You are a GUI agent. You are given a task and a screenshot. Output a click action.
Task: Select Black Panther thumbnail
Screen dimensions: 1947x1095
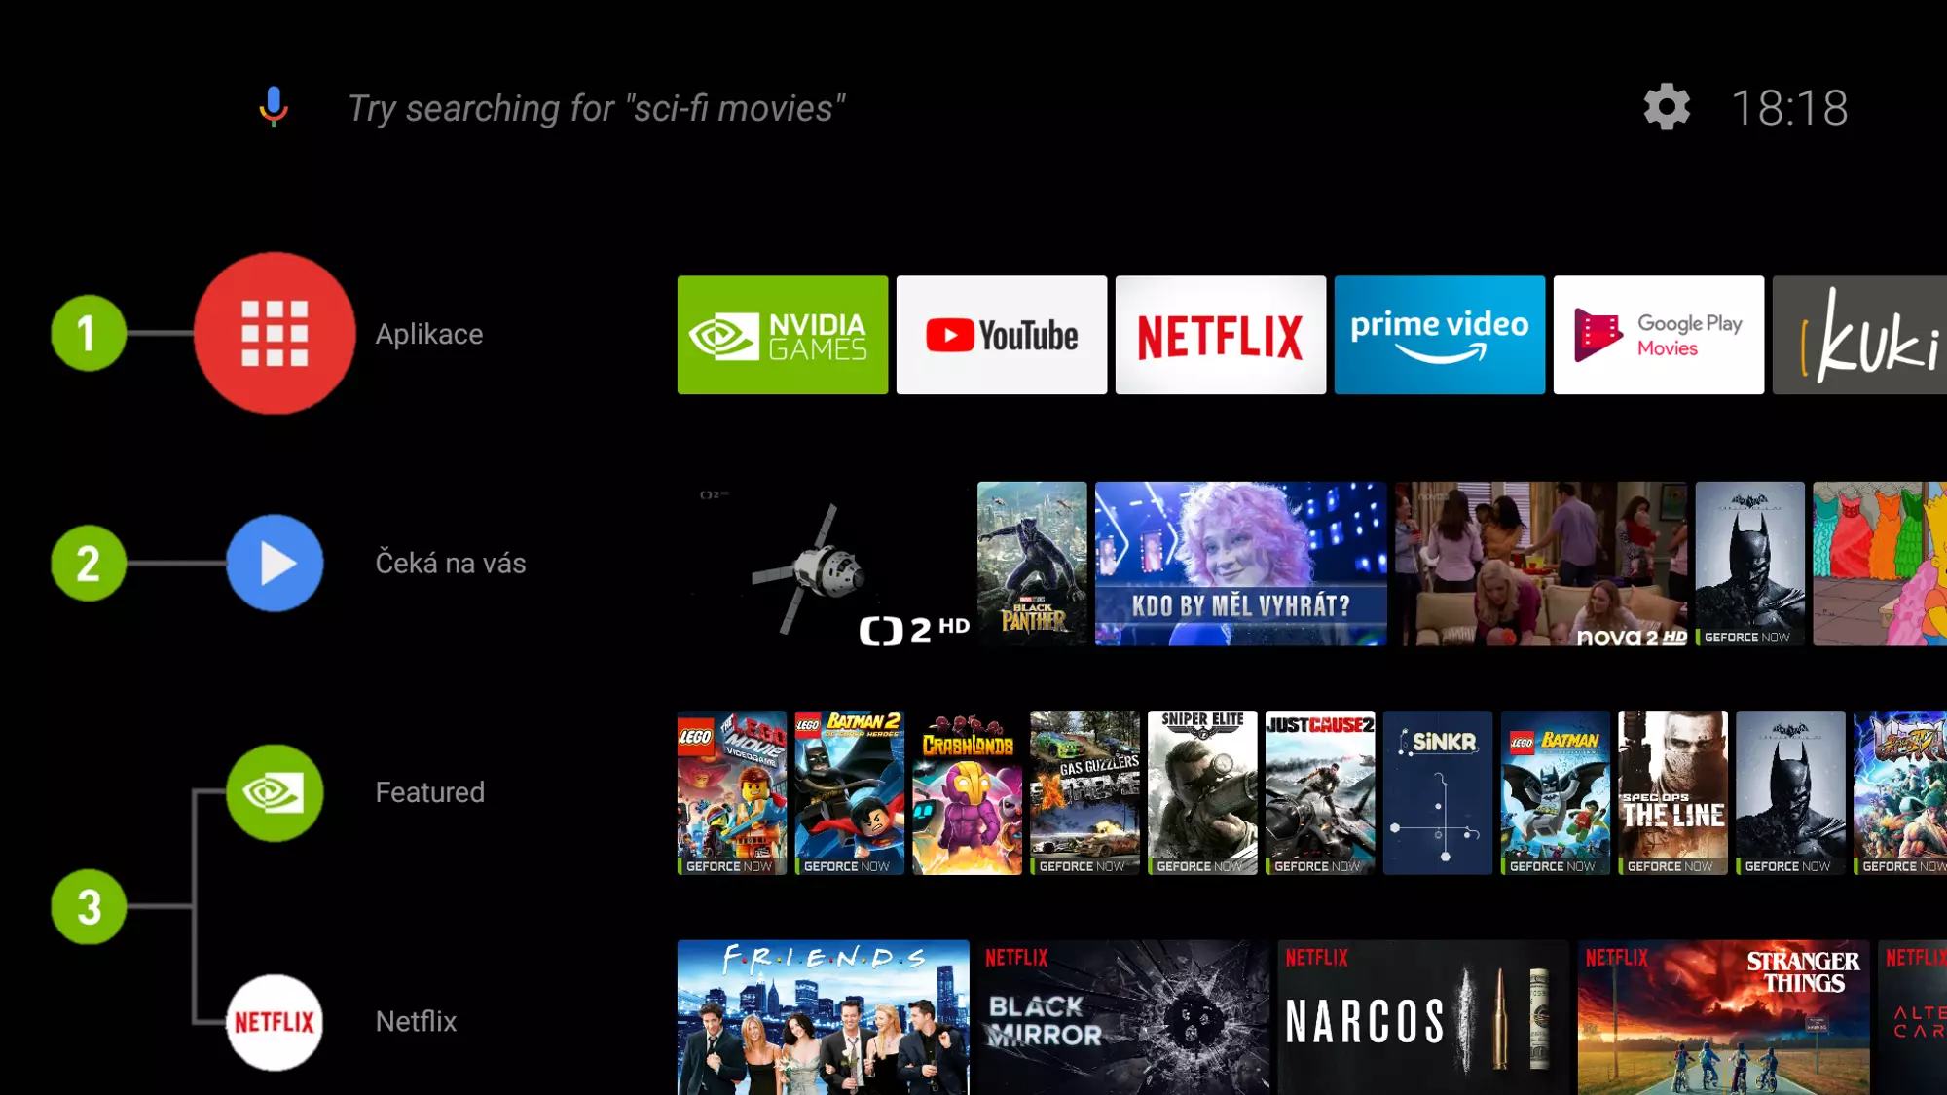[x=1030, y=563]
